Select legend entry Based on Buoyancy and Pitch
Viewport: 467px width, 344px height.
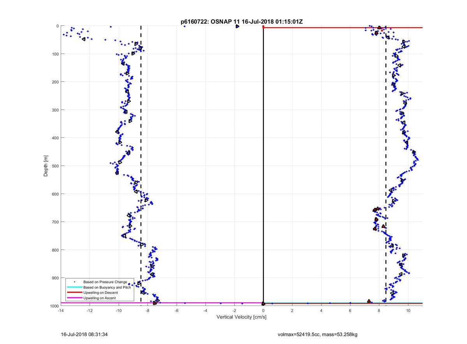tap(108, 287)
